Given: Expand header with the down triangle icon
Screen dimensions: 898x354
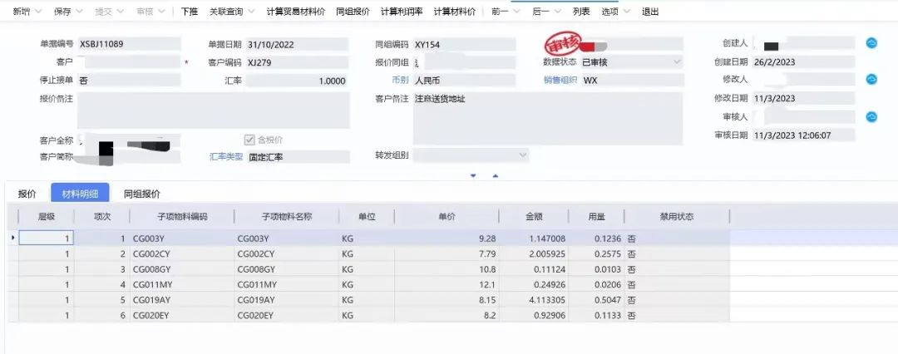Looking at the screenshot, I should [473, 176].
